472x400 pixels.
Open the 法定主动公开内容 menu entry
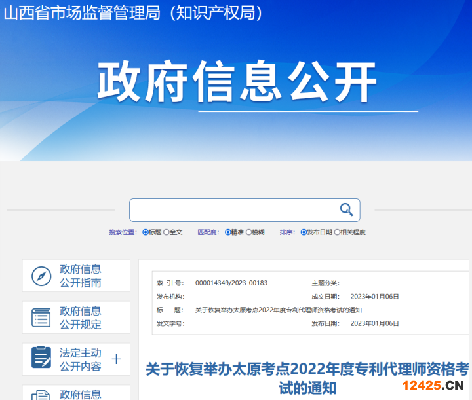(81, 359)
